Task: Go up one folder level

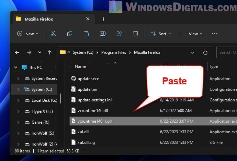Action: [49, 52]
